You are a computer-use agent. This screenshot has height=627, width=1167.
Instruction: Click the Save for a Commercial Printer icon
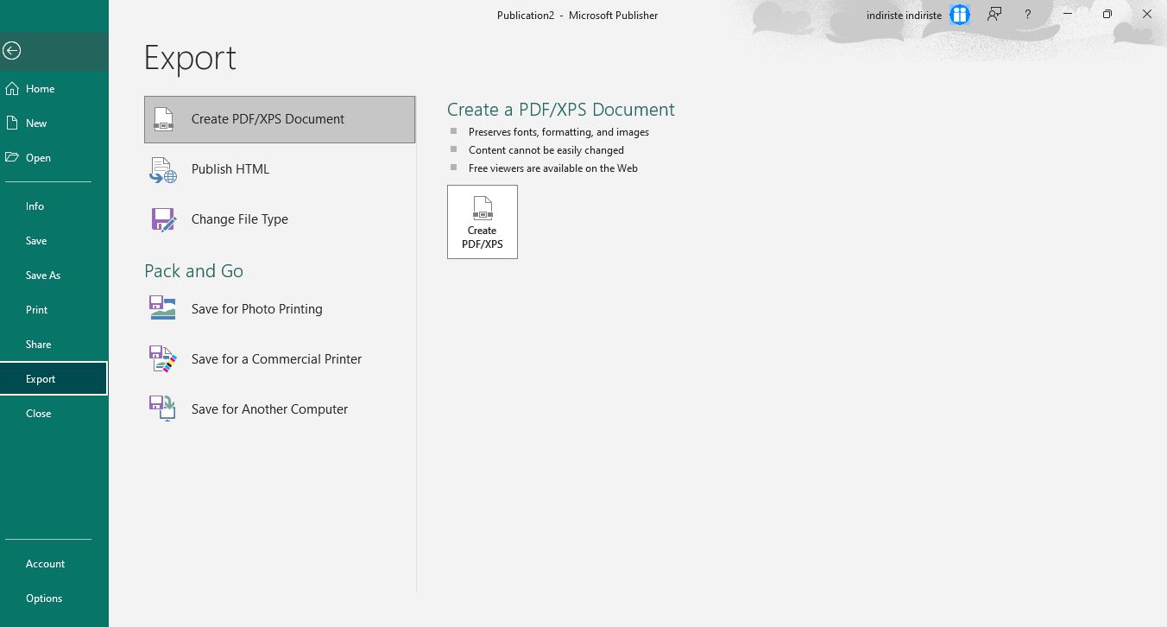(x=163, y=359)
